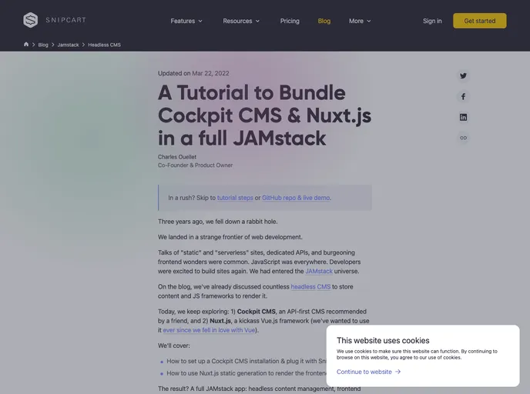The height and width of the screenshot is (394, 530).
Task: Expand the Features dropdown menu
Action: (x=186, y=21)
